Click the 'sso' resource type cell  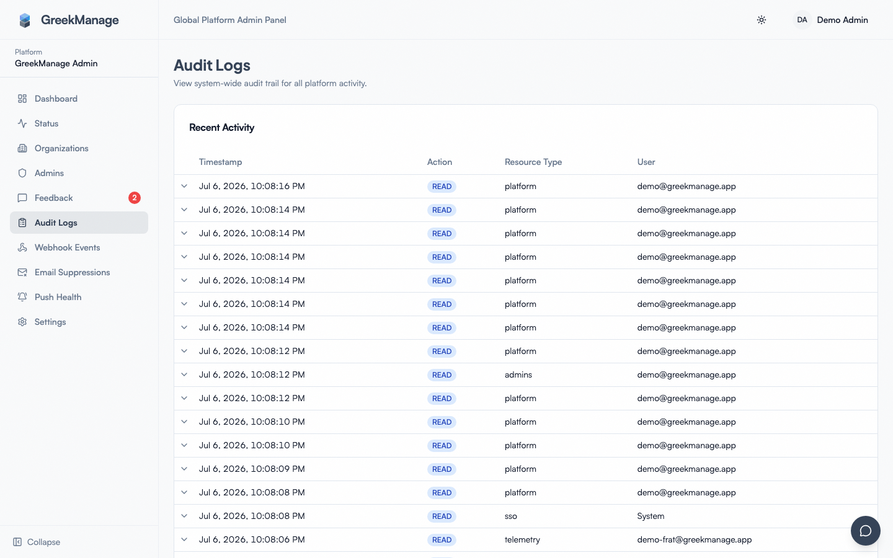coord(511,516)
